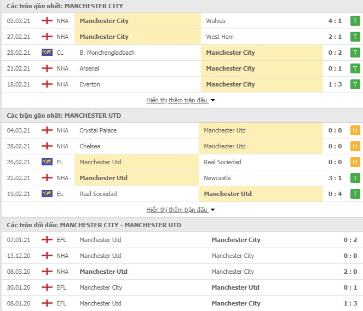This screenshot has height=311, width=363.
Task: Click the orange H badge for Chelsea match
Action: (x=355, y=146)
